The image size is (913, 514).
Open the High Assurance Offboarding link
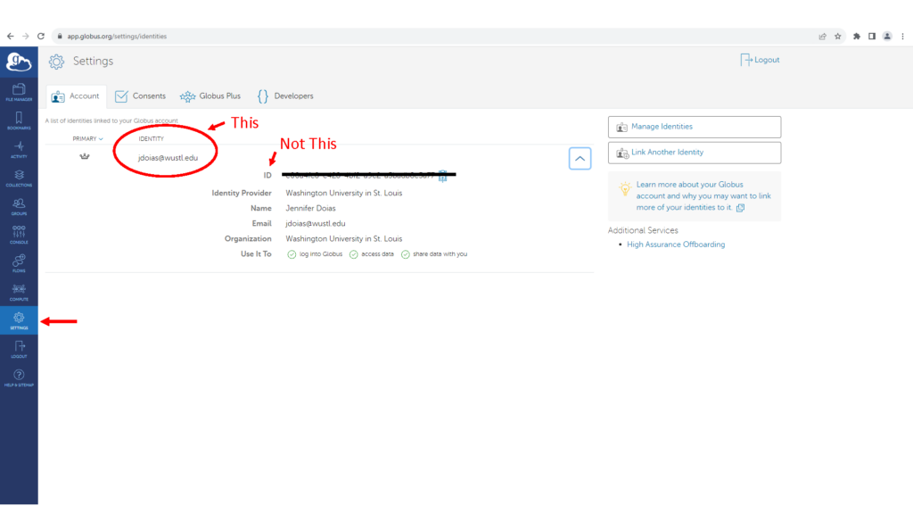[676, 245]
